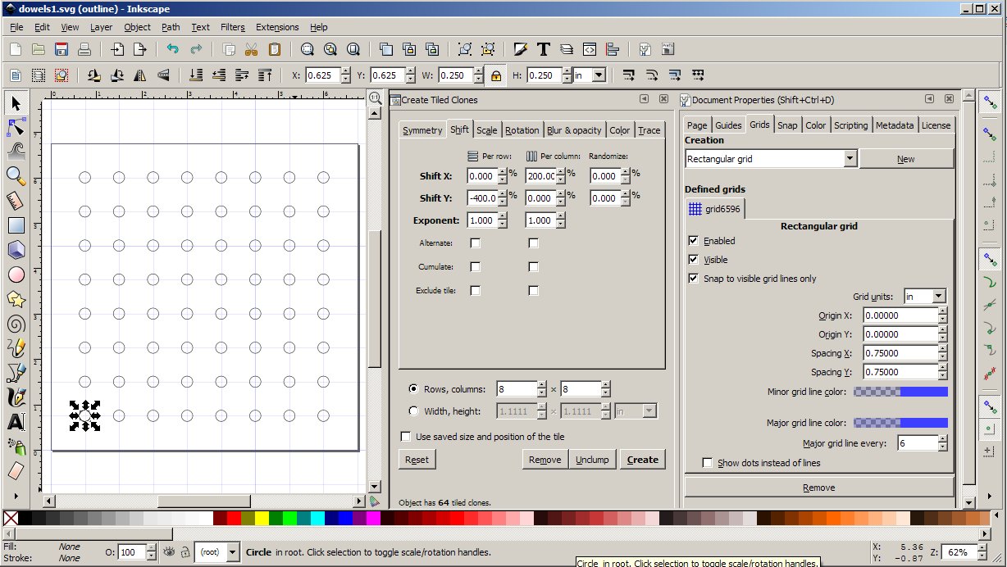This screenshot has width=1007, height=567.
Task: Click the Save document icon
Action: (61, 49)
